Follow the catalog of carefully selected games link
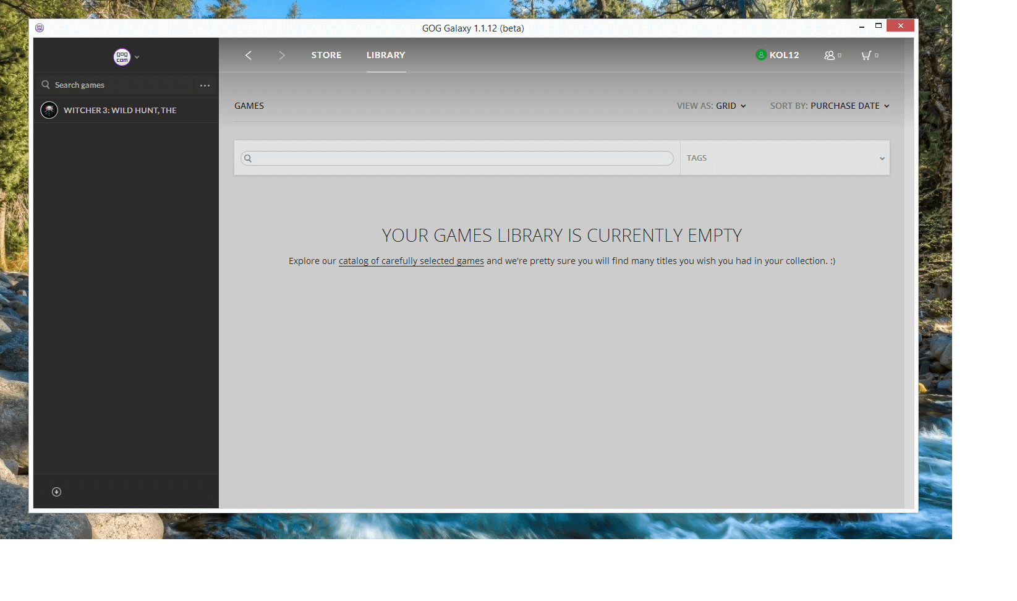This screenshot has width=1017, height=601. 411,261
